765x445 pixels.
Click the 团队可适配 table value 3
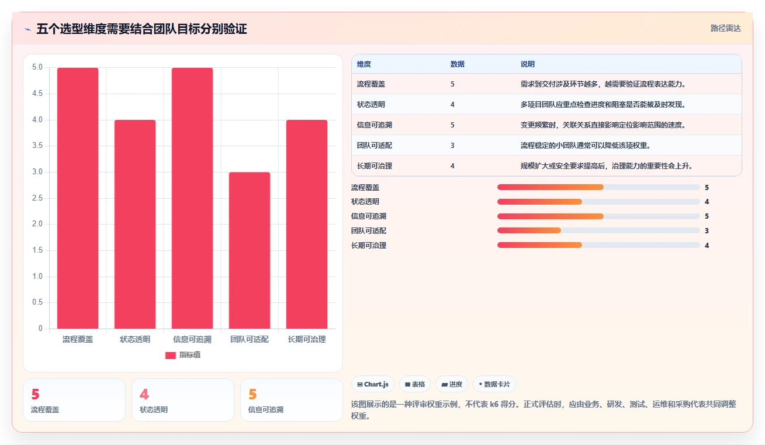(x=452, y=146)
